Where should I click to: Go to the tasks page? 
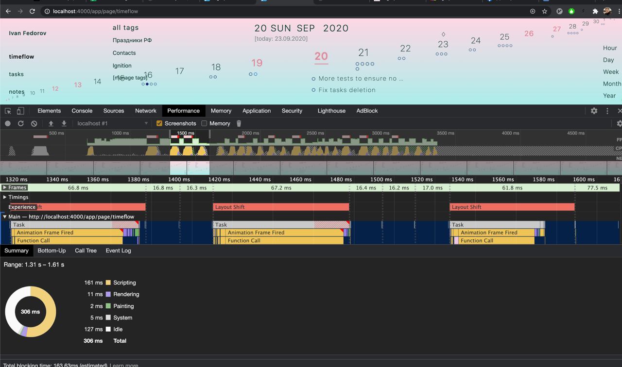point(16,74)
